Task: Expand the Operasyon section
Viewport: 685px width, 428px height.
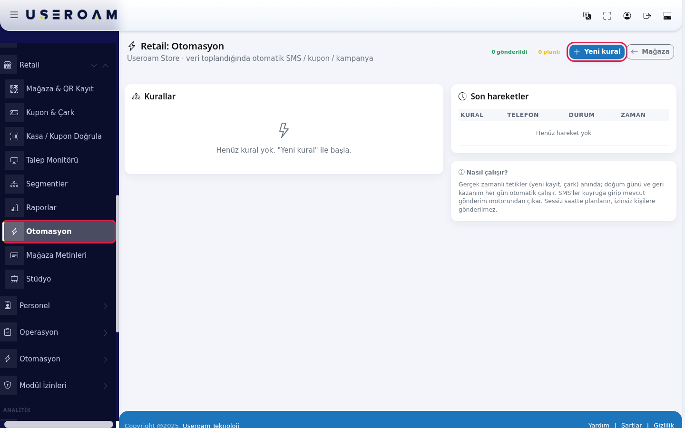Action: (x=57, y=332)
